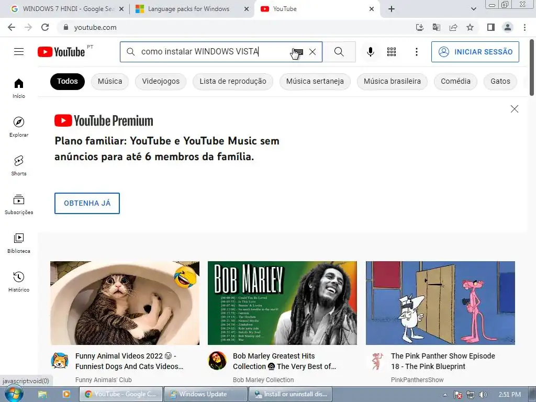
Task: Open Histórico in the sidebar
Action: tap(19, 282)
